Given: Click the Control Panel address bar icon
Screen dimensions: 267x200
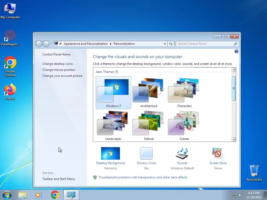Looking at the screenshot, I should [x=56, y=43].
